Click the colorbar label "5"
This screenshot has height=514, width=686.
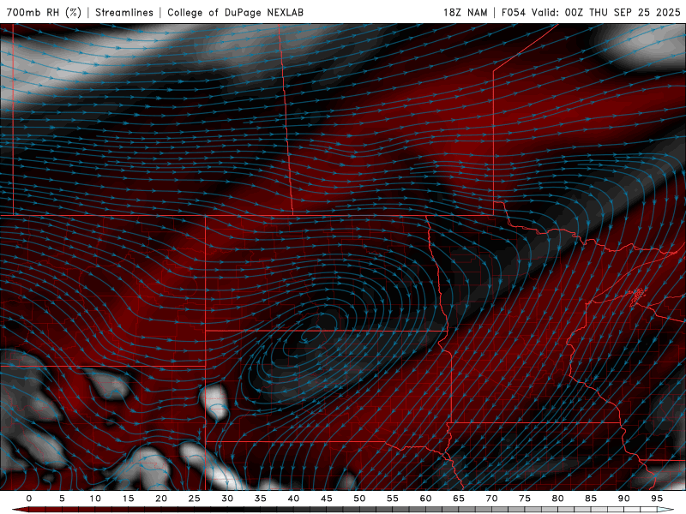tap(62, 499)
